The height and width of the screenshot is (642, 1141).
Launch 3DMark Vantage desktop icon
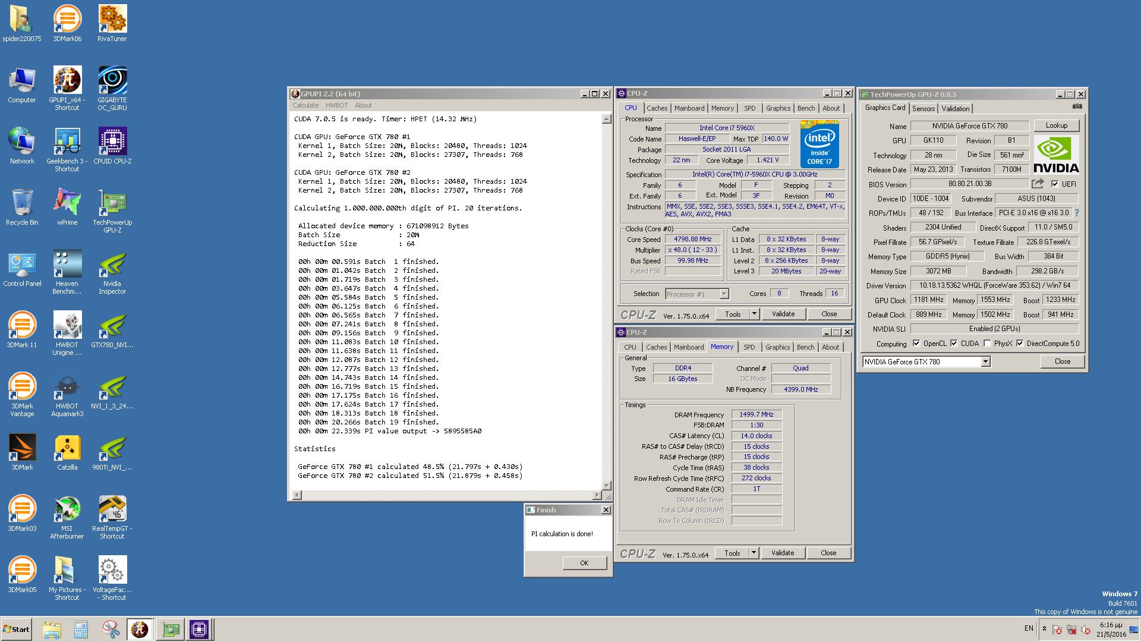(22, 395)
